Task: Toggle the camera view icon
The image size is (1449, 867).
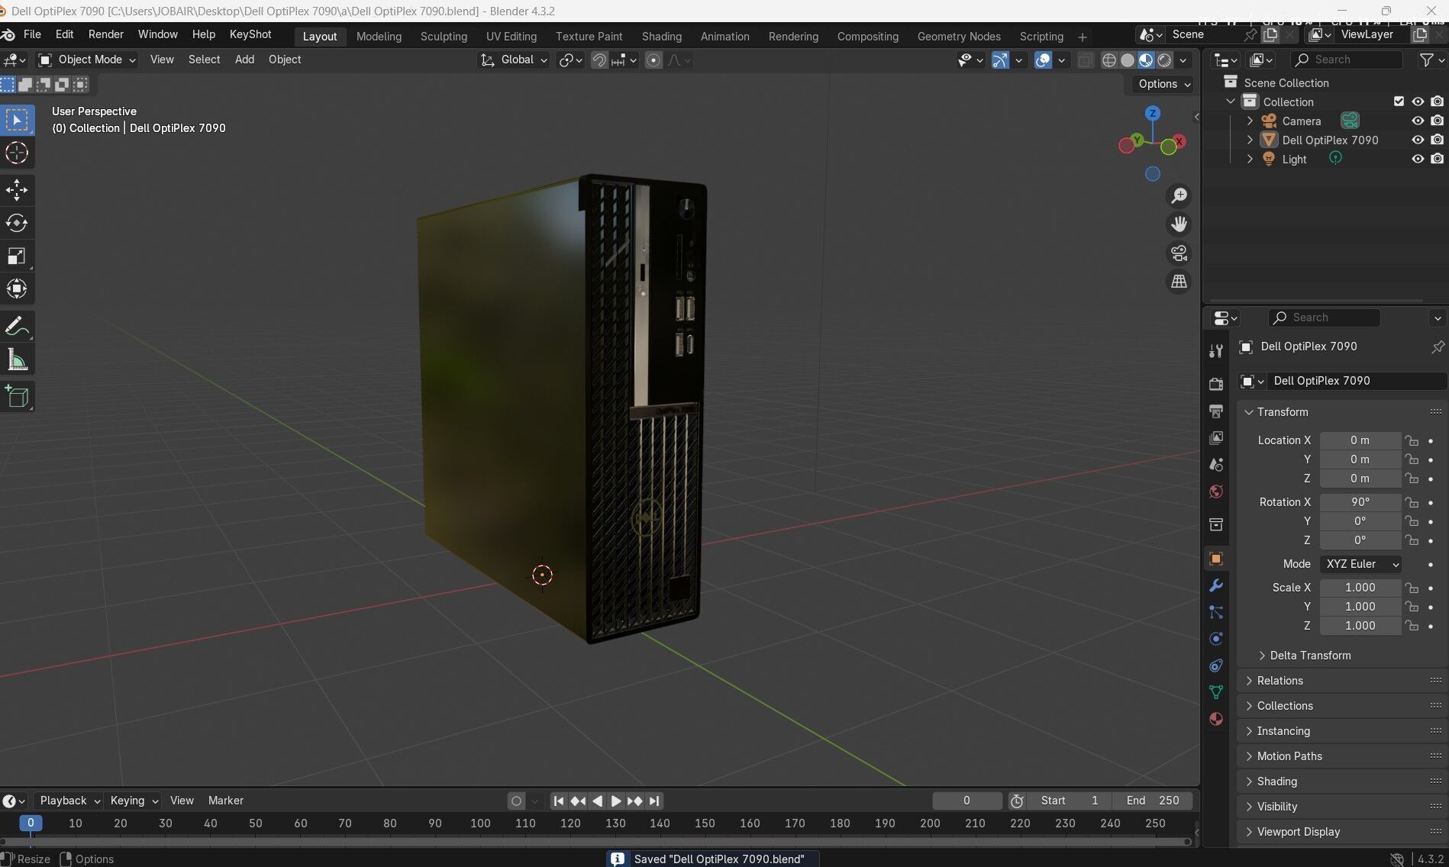Action: (1180, 253)
